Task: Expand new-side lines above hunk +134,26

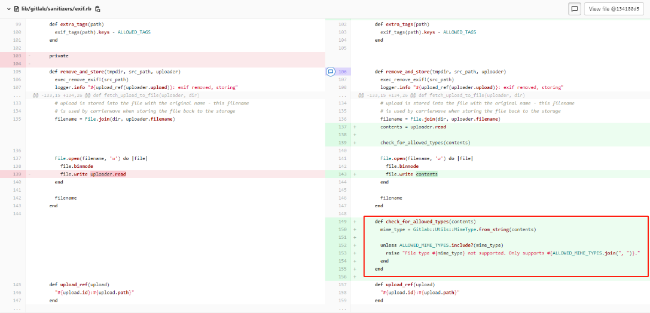Action: [x=343, y=95]
